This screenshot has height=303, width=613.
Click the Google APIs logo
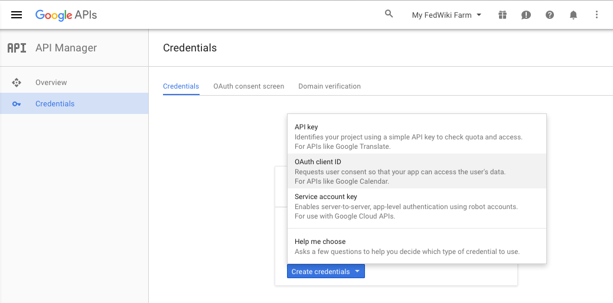[x=66, y=15]
